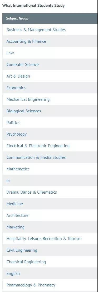
Task: Select the Marketing subject
Action: pyautogui.click(x=16, y=227)
